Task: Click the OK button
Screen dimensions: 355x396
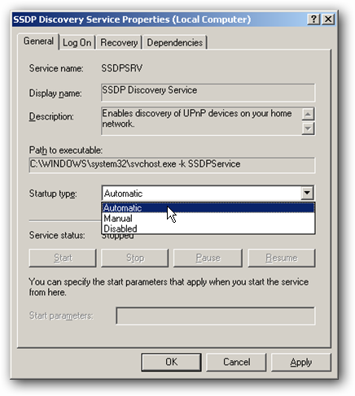Action: tap(171, 362)
